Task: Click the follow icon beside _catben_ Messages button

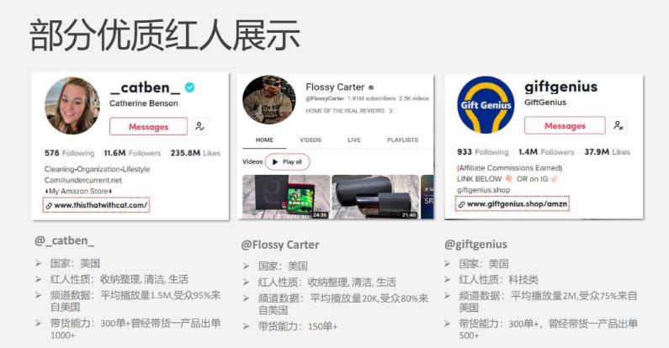Action: 200,126
